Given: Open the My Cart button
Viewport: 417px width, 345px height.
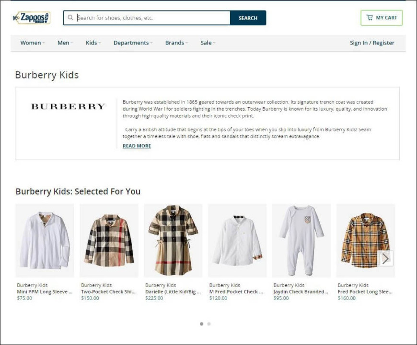Looking at the screenshot, I should pyautogui.click(x=382, y=18).
